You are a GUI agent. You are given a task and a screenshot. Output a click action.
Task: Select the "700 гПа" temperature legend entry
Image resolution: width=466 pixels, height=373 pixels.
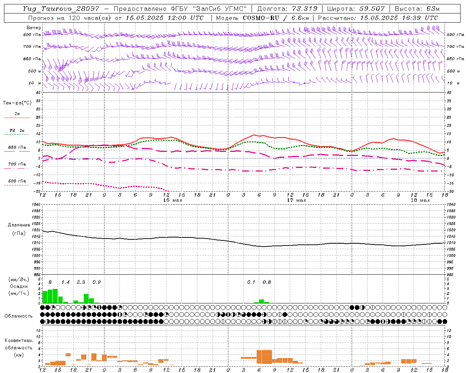pyautogui.click(x=17, y=164)
